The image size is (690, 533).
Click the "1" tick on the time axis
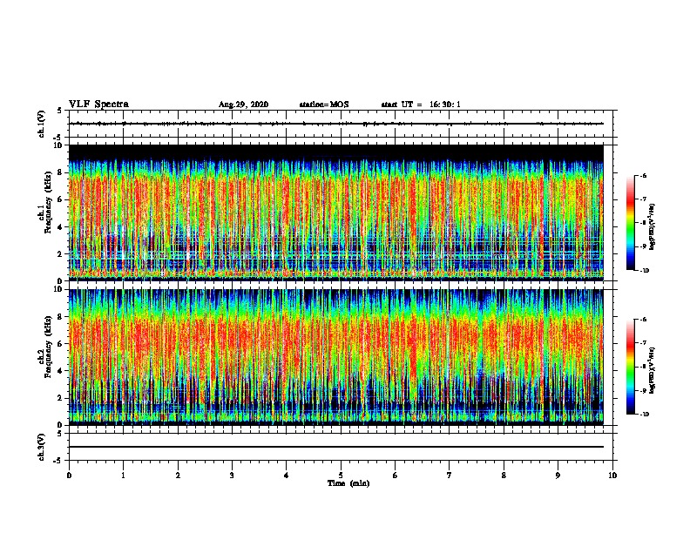coord(123,476)
